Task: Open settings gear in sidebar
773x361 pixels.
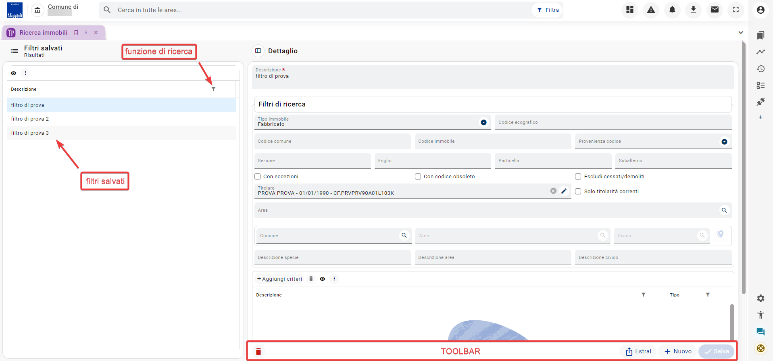Action: 760,298
